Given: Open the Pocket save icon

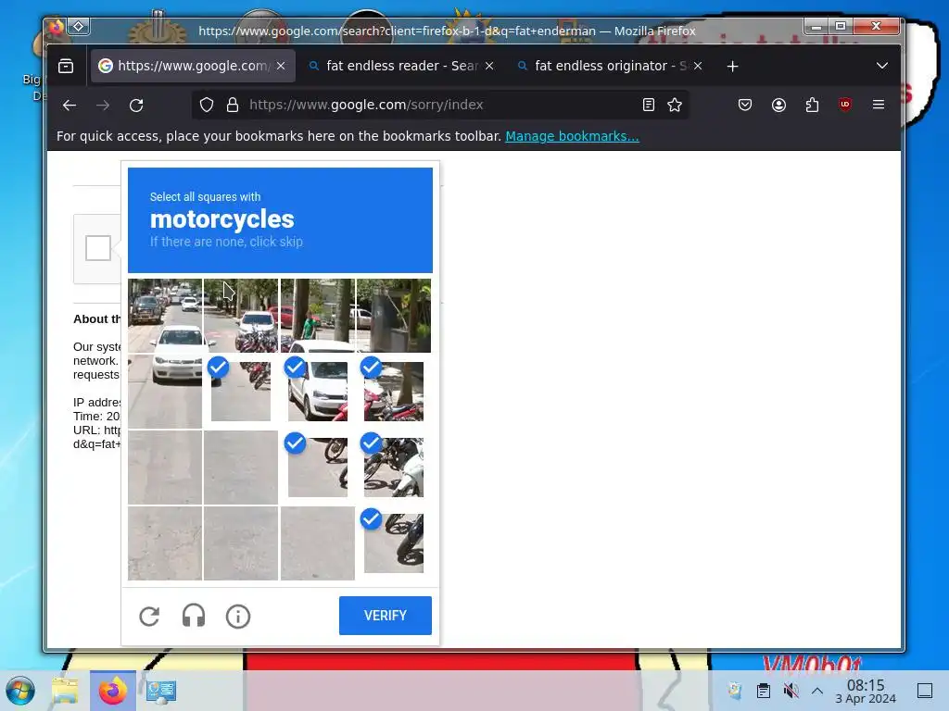Looking at the screenshot, I should coord(745,106).
